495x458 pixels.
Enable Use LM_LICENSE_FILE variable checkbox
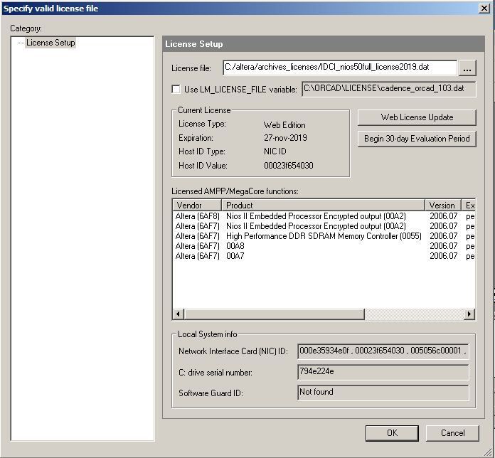[x=176, y=90]
